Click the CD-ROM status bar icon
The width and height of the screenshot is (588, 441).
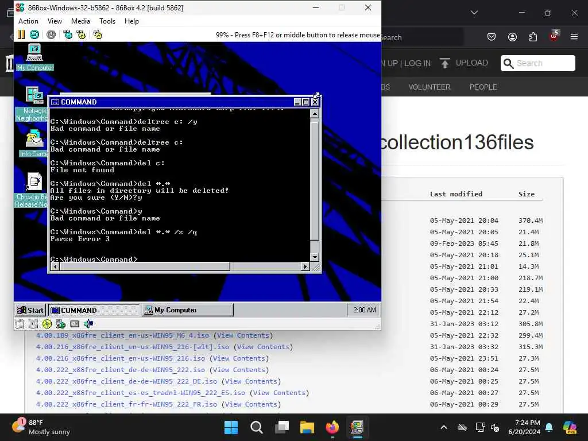tap(47, 324)
